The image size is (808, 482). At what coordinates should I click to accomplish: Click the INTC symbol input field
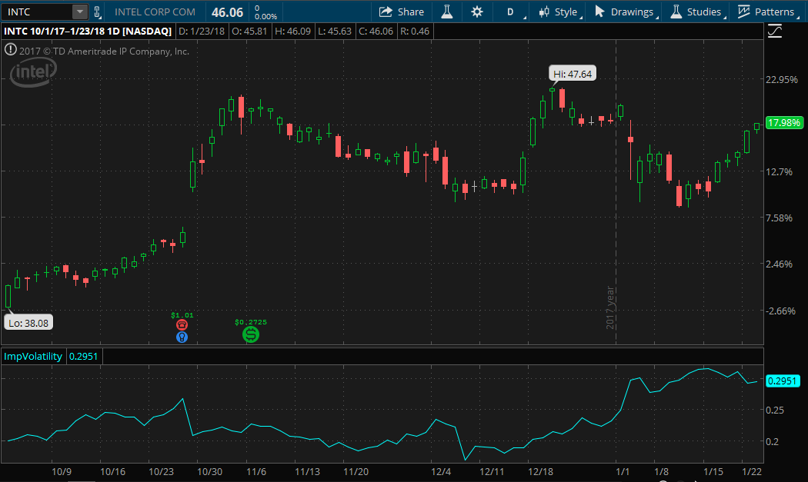[x=38, y=12]
